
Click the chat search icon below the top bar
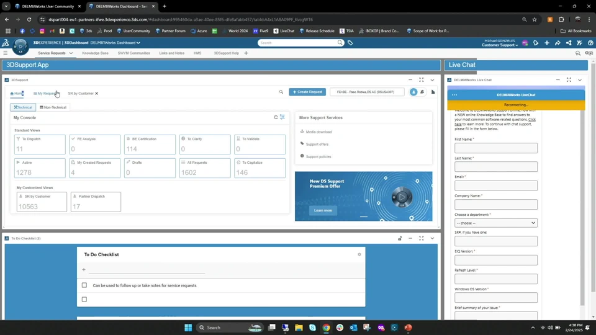(578, 53)
